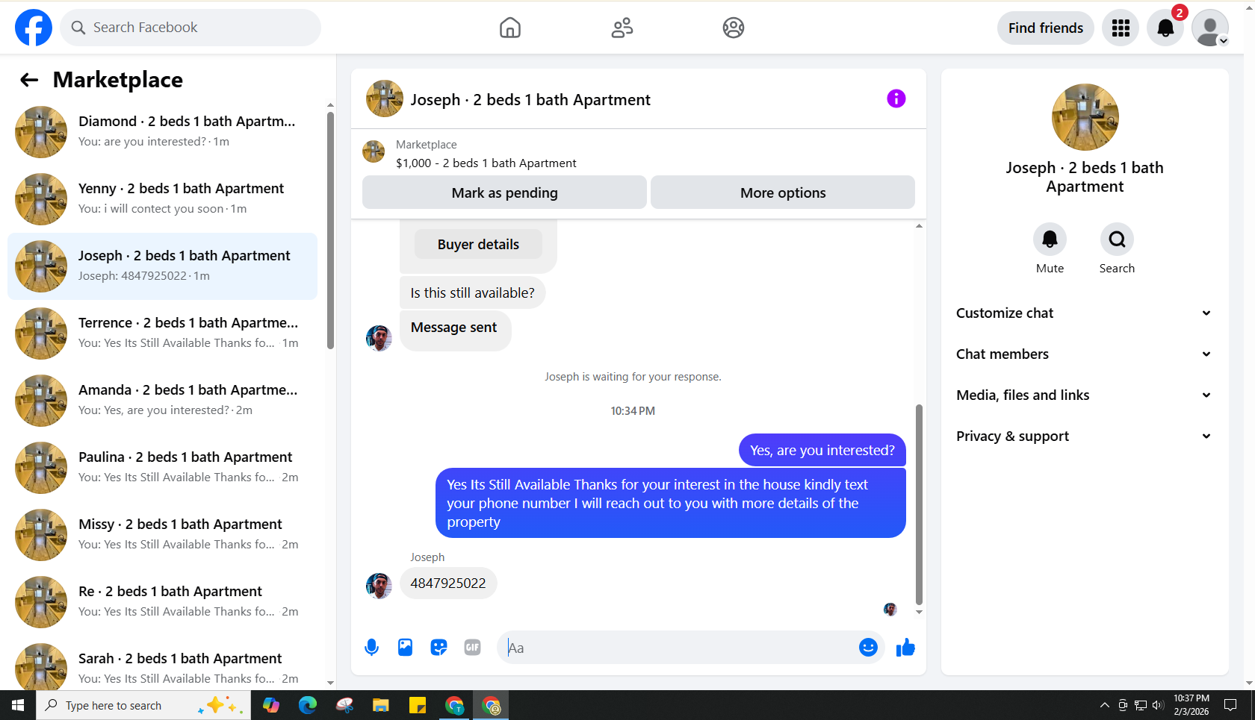Open Windows action center notifications
Viewport: 1255px width, 720px height.
(1230, 705)
